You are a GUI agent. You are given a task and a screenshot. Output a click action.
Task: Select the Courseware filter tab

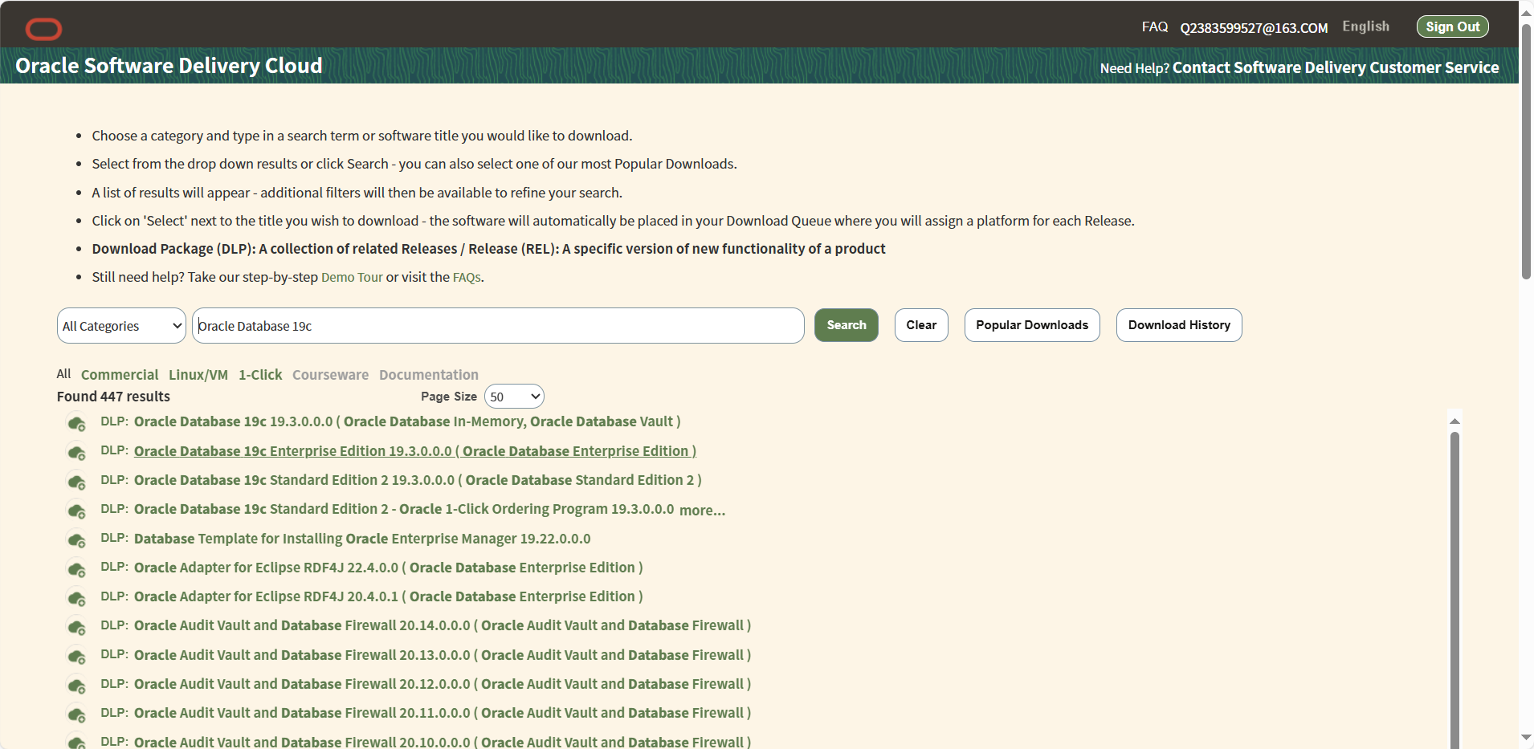tap(330, 375)
